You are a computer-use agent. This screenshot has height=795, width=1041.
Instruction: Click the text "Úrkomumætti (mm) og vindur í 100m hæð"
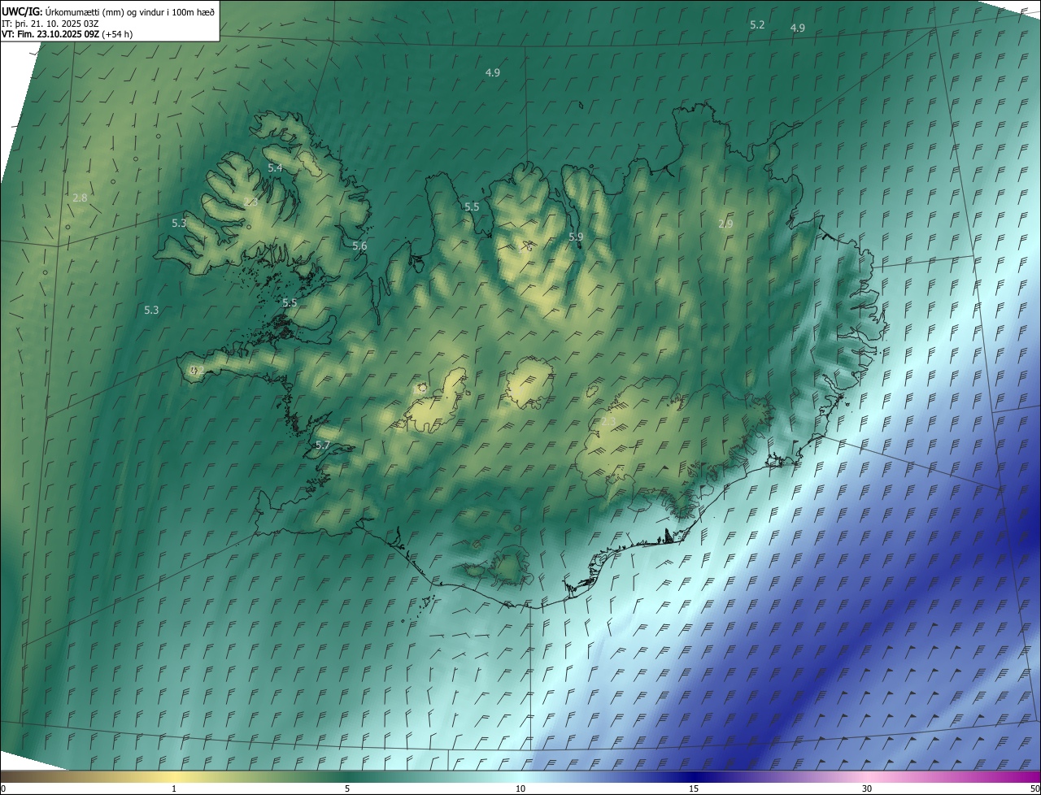click(130, 11)
